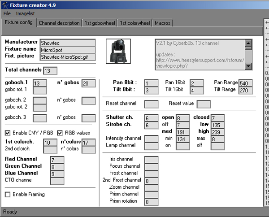This screenshot has width=269, height=217.
Task: Click the lamp on value field
Action: (183, 146)
